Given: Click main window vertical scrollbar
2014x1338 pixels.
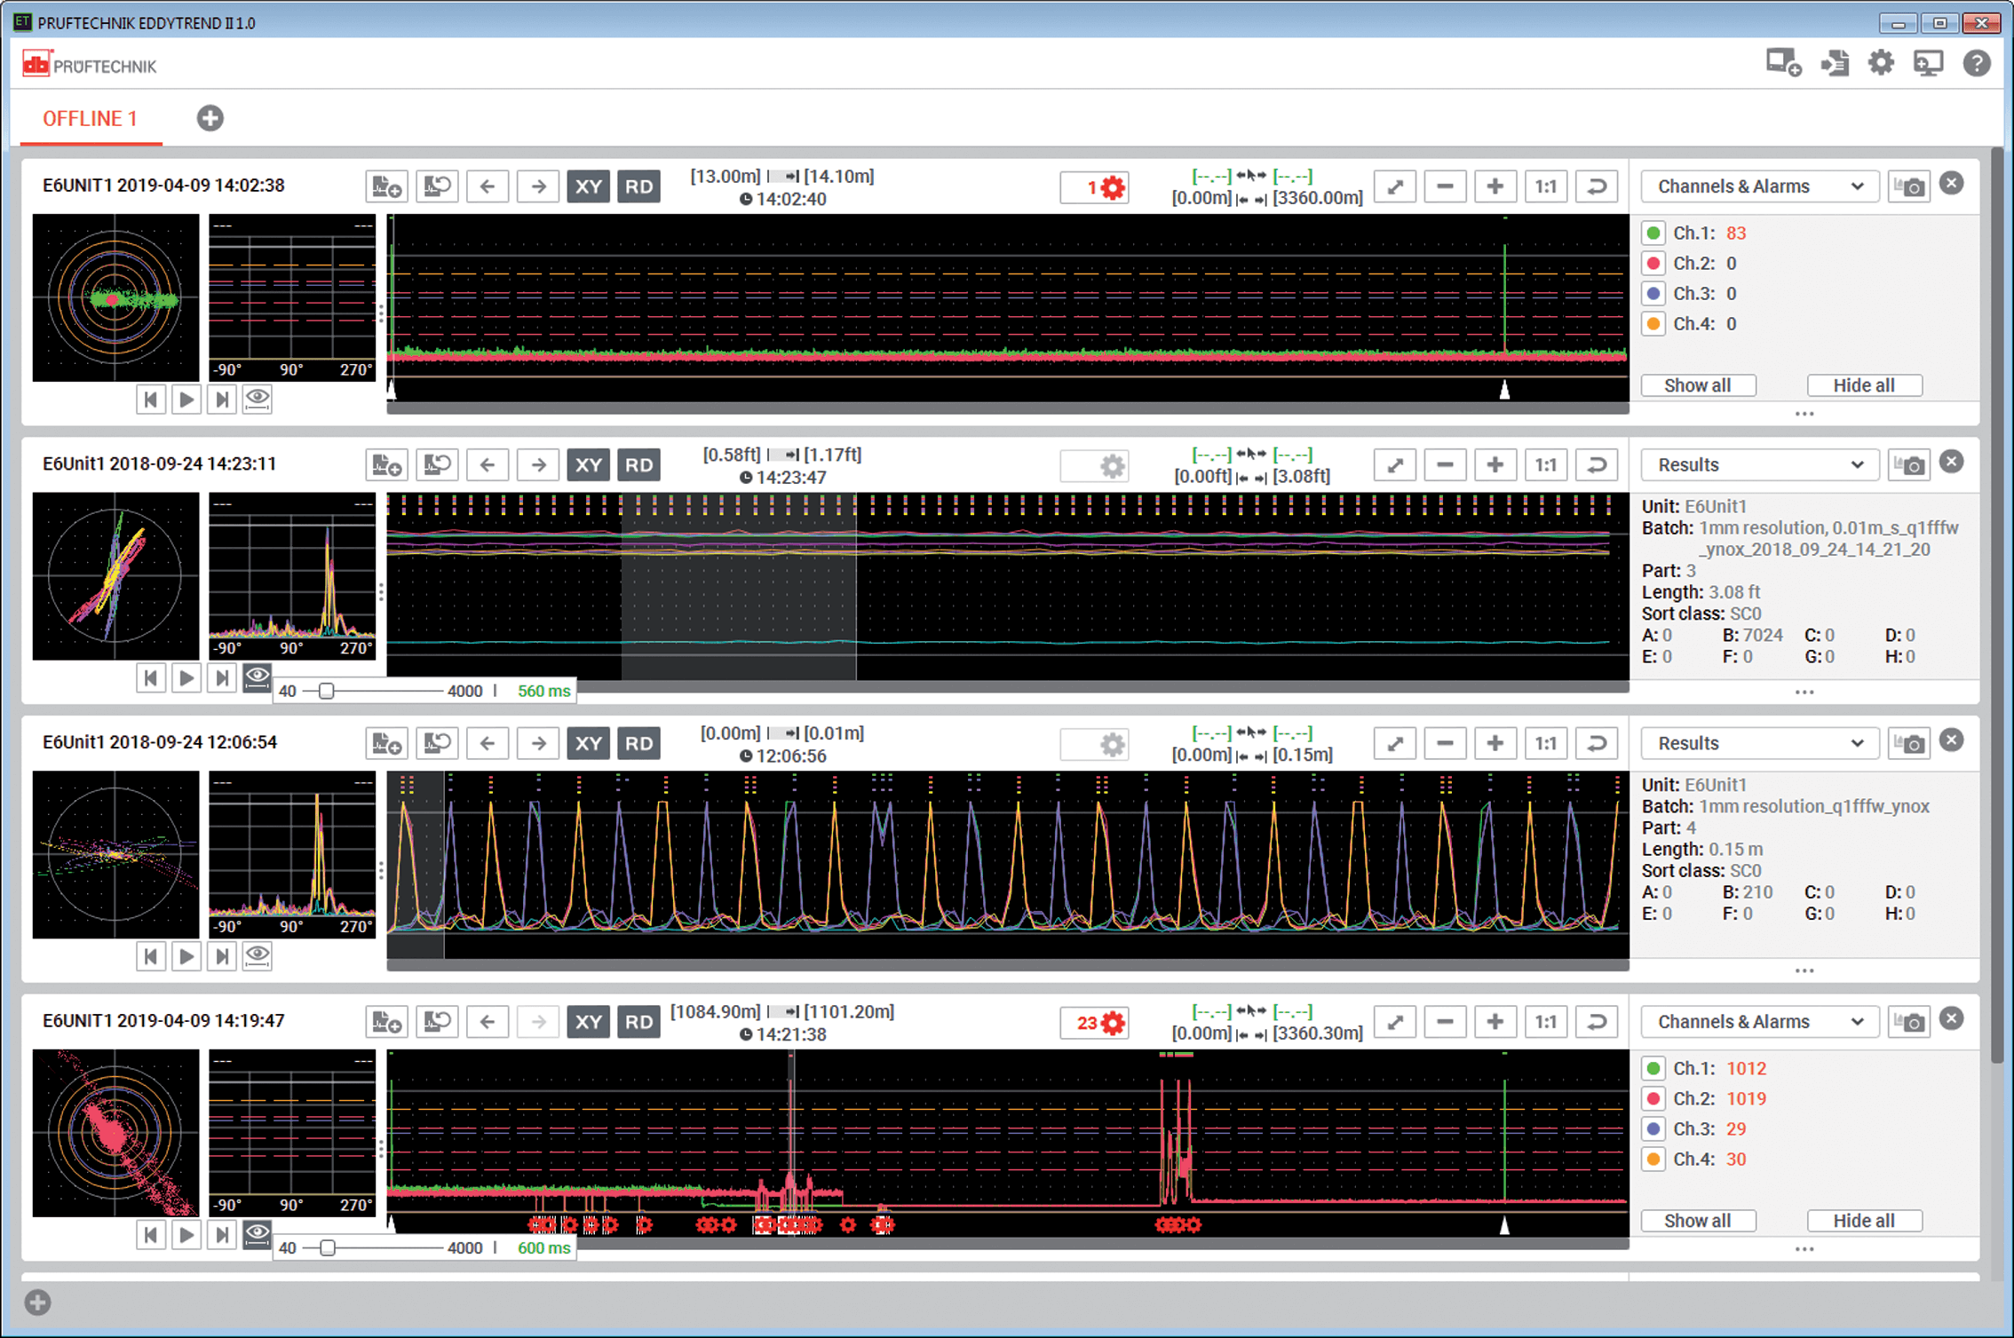Looking at the screenshot, I should coord(1997,604).
